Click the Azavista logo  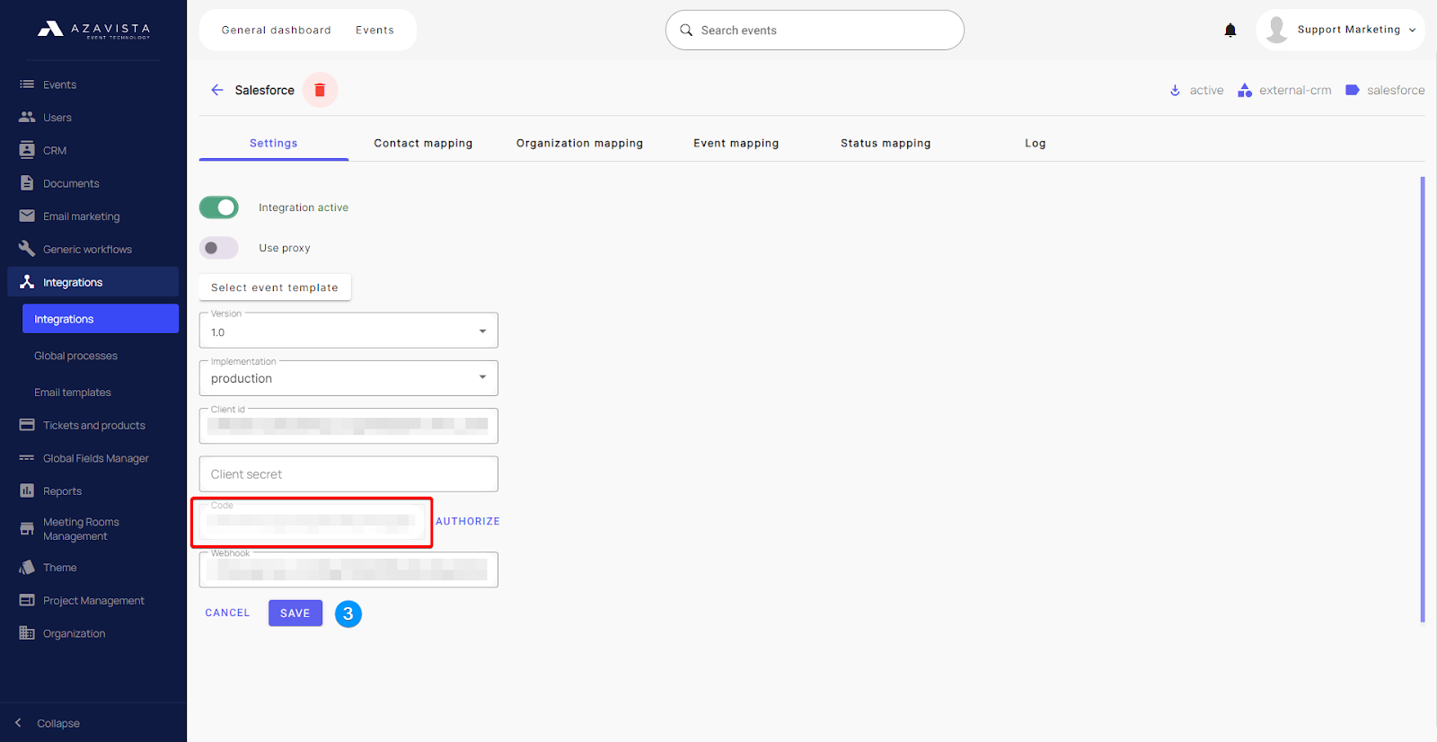coord(93,30)
